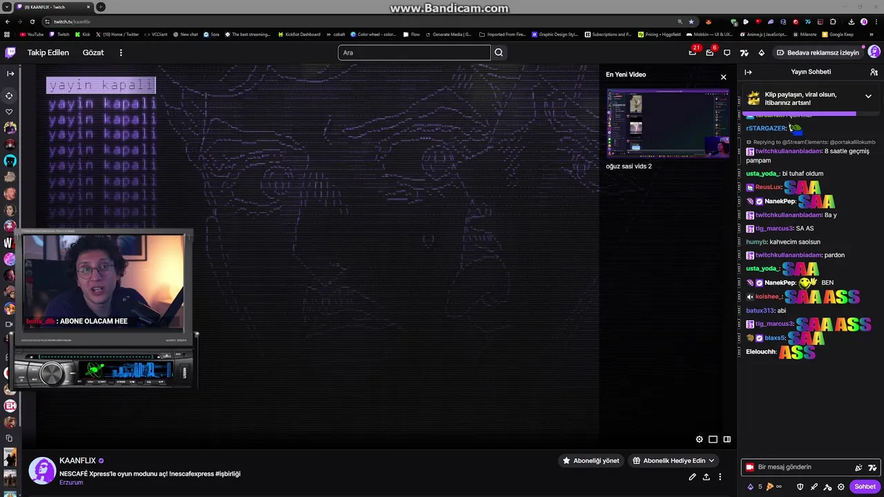This screenshot has height=497, width=884.
Task: Click the share upload icon below player
Action: pos(706,476)
